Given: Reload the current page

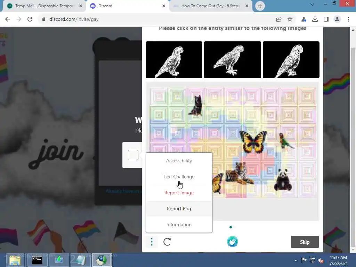Looking at the screenshot, I should pyautogui.click(x=30, y=19).
